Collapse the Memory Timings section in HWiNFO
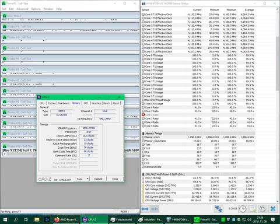 pyautogui.click(x=143, y=134)
